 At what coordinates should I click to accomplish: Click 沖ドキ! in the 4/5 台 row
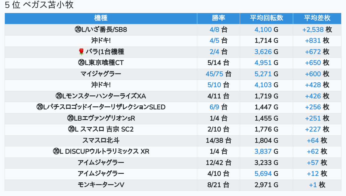[x=101, y=41]
